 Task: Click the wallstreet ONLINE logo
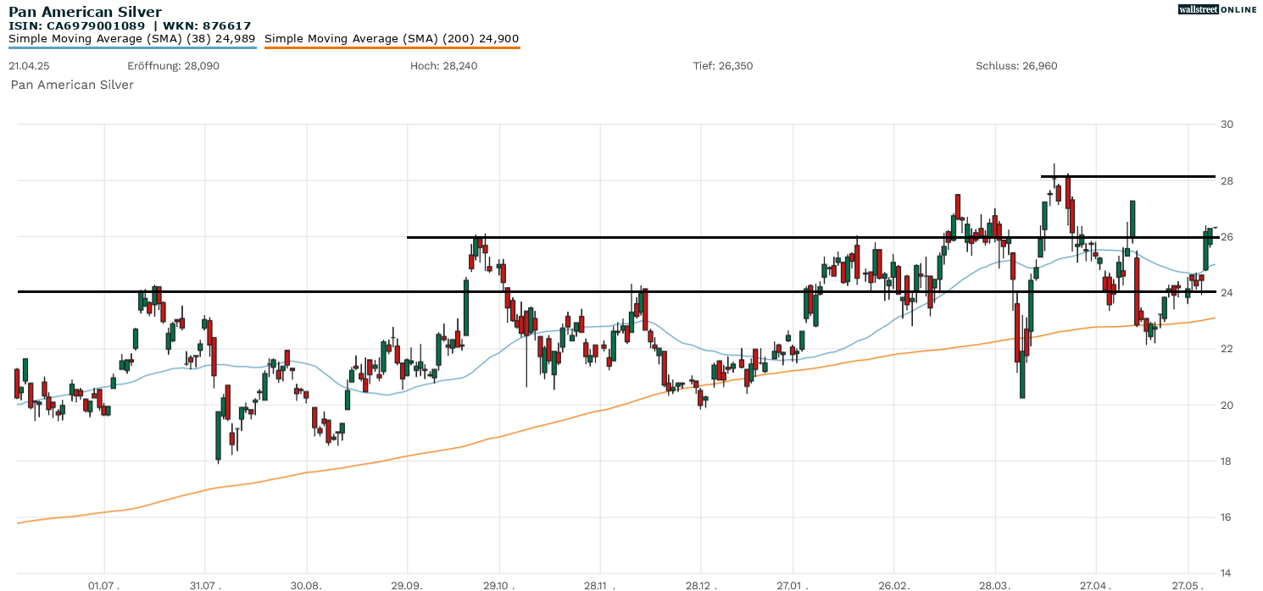coord(1217,9)
